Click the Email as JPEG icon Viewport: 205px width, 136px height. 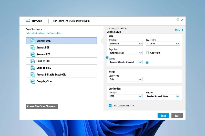[33, 68]
